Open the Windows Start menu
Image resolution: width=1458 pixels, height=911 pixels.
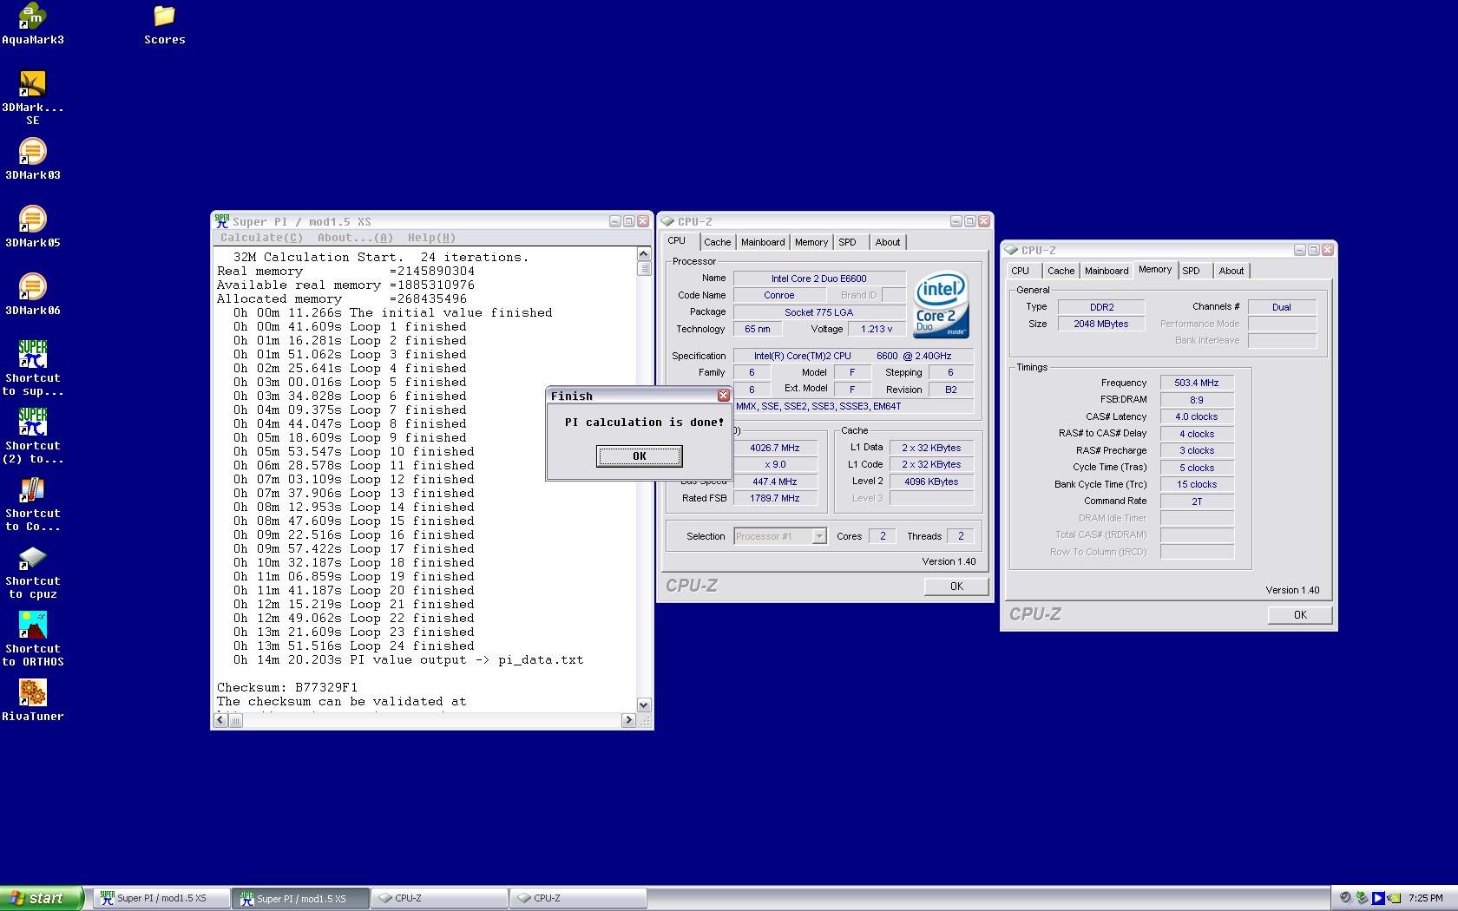coord(42,898)
